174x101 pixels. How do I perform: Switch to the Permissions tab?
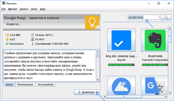pos(25,84)
